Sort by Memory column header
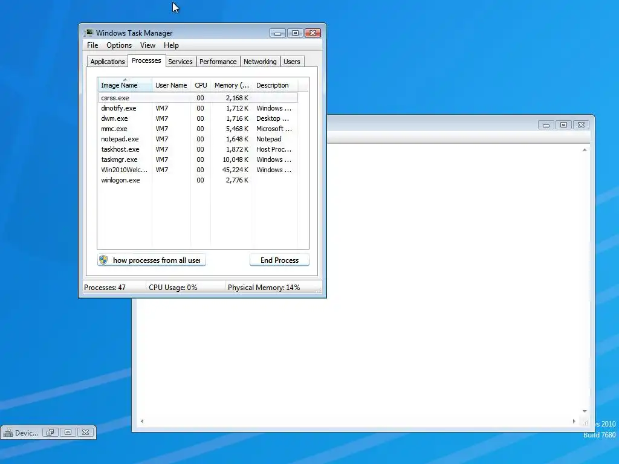619x464 pixels. click(x=232, y=85)
